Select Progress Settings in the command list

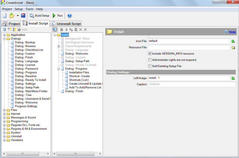[x=26, y=106]
